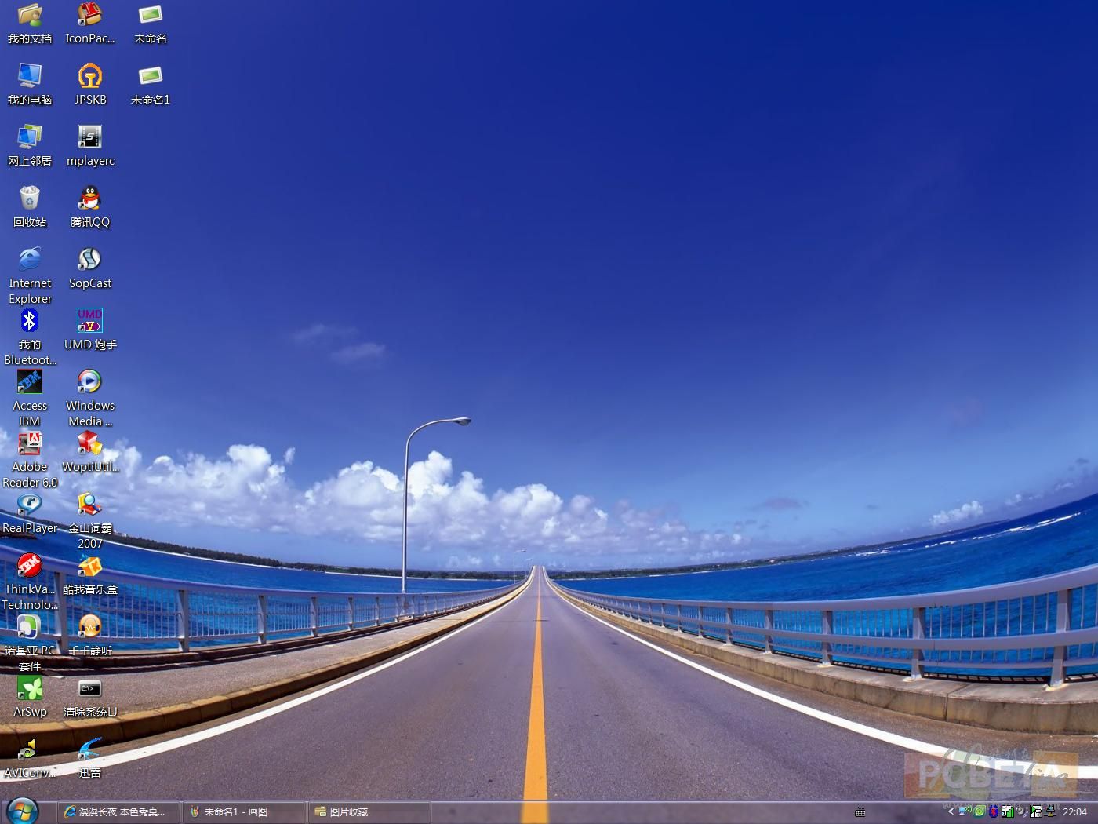Image resolution: width=1098 pixels, height=824 pixels.
Task: Expand hidden system tray icons arrow
Action: click(951, 812)
